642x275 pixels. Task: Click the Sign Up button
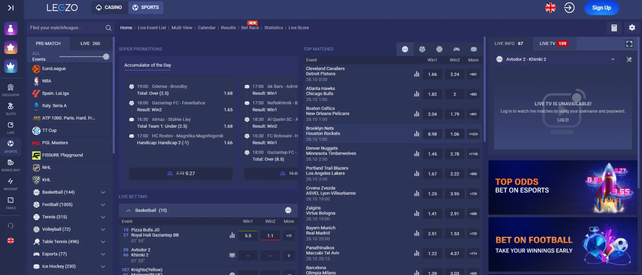pyautogui.click(x=601, y=8)
